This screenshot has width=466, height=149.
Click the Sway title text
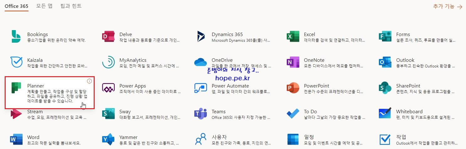point(125,111)
